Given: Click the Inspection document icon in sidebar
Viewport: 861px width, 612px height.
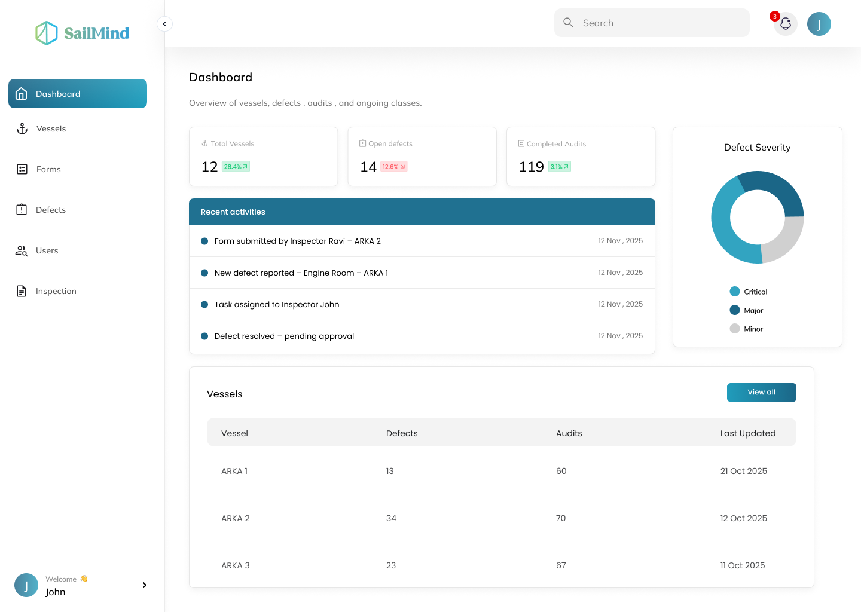Looking at the screenshot, I should point(22,291).
